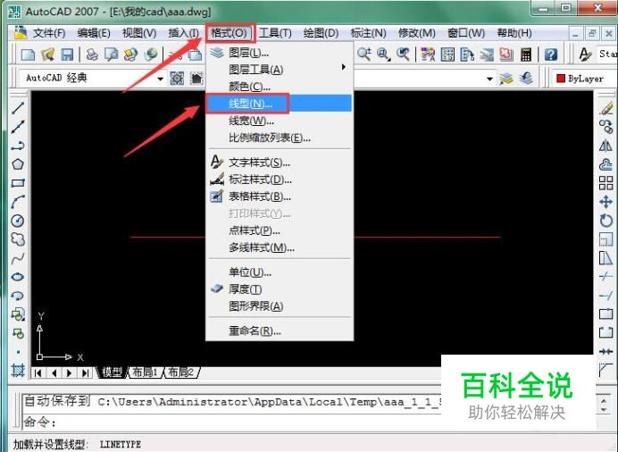
Task: Select the Circle draw tool
Action: click(x=18, y=221)
